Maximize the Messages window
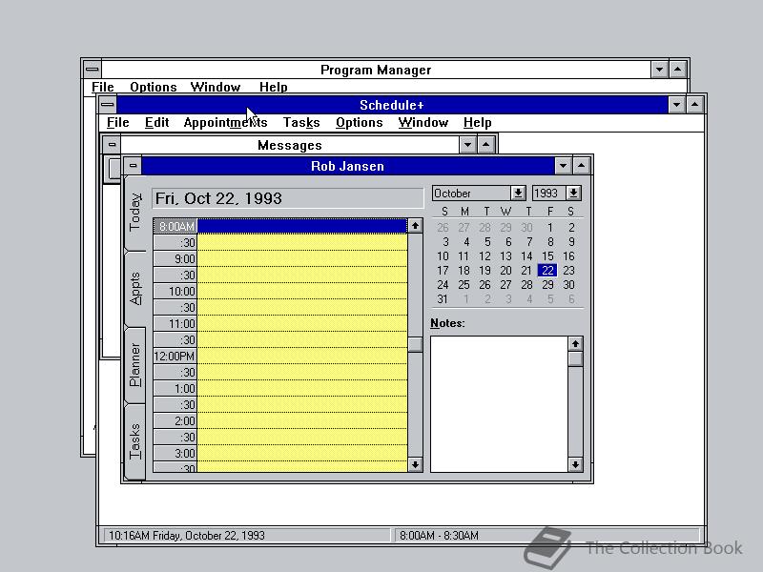This screenshot has height=572, width=763. pos(486,145)
